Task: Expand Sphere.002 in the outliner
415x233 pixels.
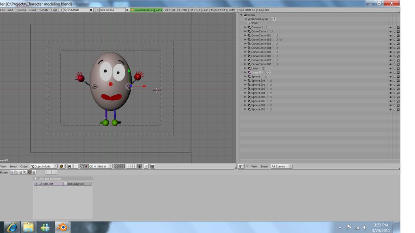Action: tap(245, 85)
